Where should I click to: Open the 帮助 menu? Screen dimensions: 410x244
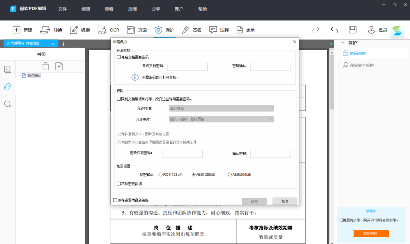point(202,9)
